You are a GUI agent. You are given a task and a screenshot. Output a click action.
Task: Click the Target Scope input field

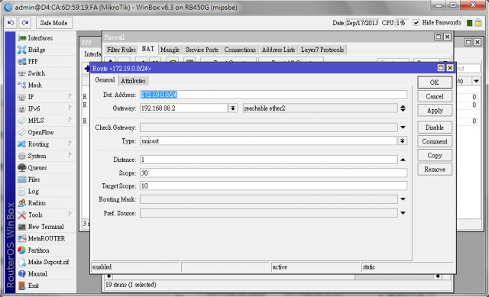[274, 186]
